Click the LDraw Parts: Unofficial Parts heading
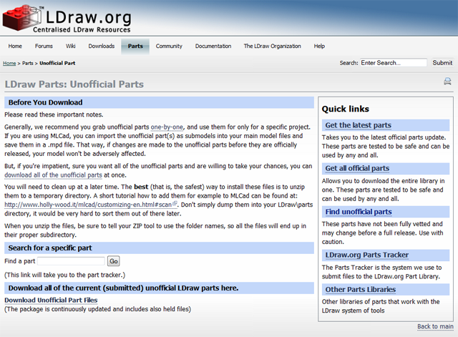This screenshot has width=458, height=337. (x=74, y=84)
